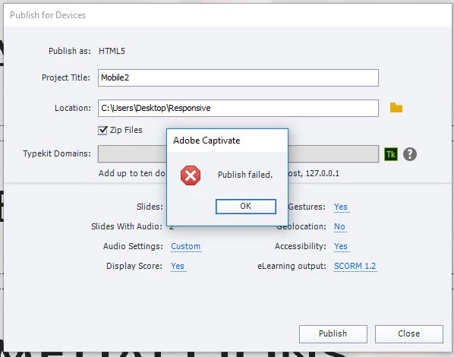Toggle the Zip Files checkbox
Viewport: 454px width, 357px height.
click(102, 130)
